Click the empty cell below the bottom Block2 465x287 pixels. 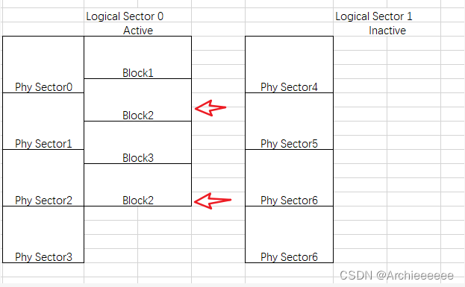coord(111,213)
